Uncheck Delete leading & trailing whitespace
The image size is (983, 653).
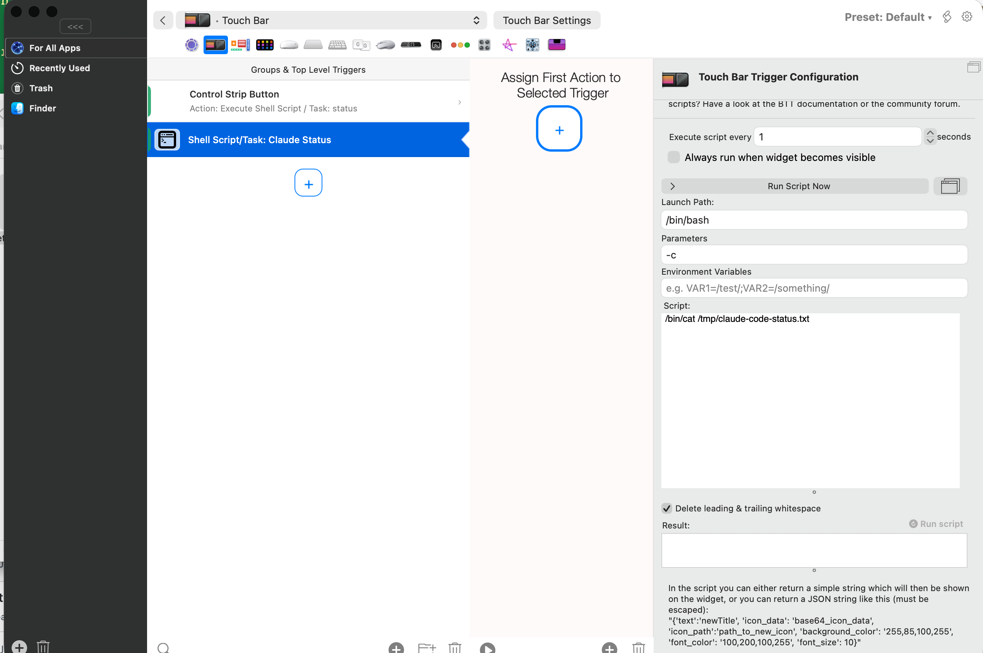(x=666, y=508)
